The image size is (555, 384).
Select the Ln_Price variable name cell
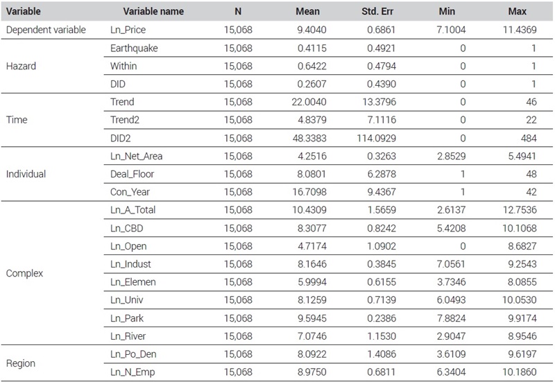(x=128, y=30)
